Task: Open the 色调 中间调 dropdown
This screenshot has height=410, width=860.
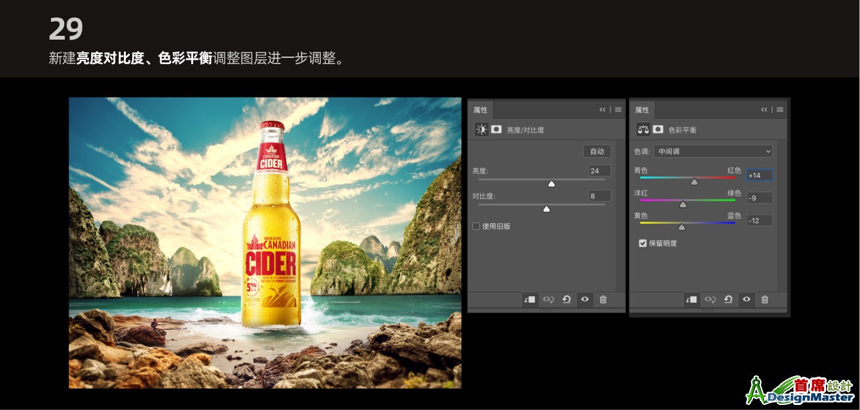Action: click(x=713, y=152)
